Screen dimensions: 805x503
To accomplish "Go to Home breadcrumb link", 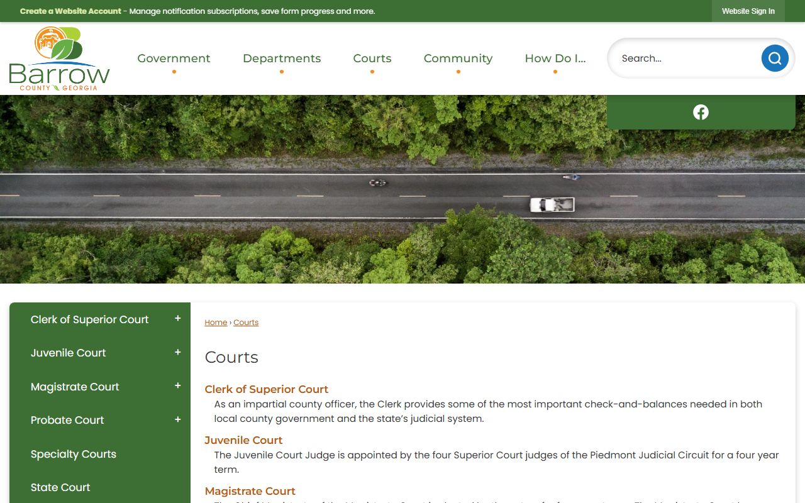I will coord(216,323).
